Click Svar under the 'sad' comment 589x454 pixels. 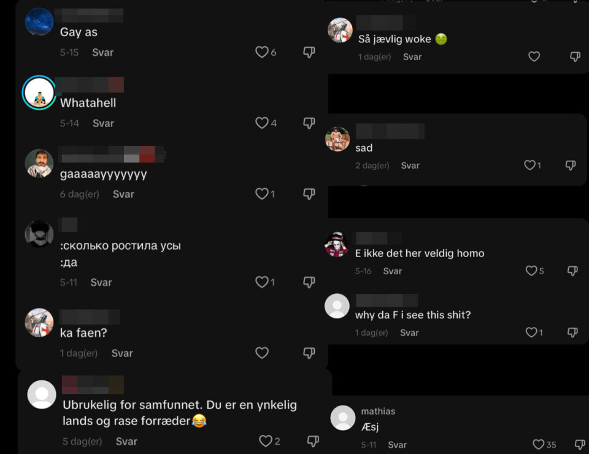pos(410,166)
